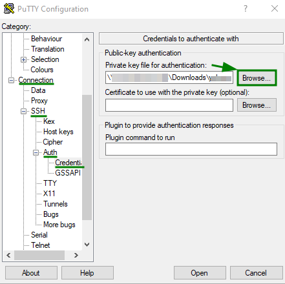This screenshot has width=285, height=284.
Task: Select Credentials under Auth
Action: (x=68, y=163)
